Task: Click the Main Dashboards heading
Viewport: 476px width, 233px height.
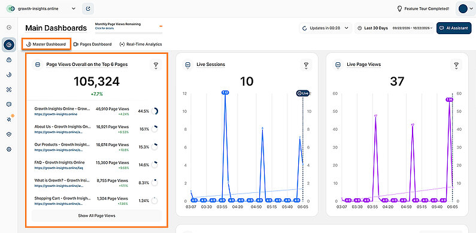Action: coord(56,28)
